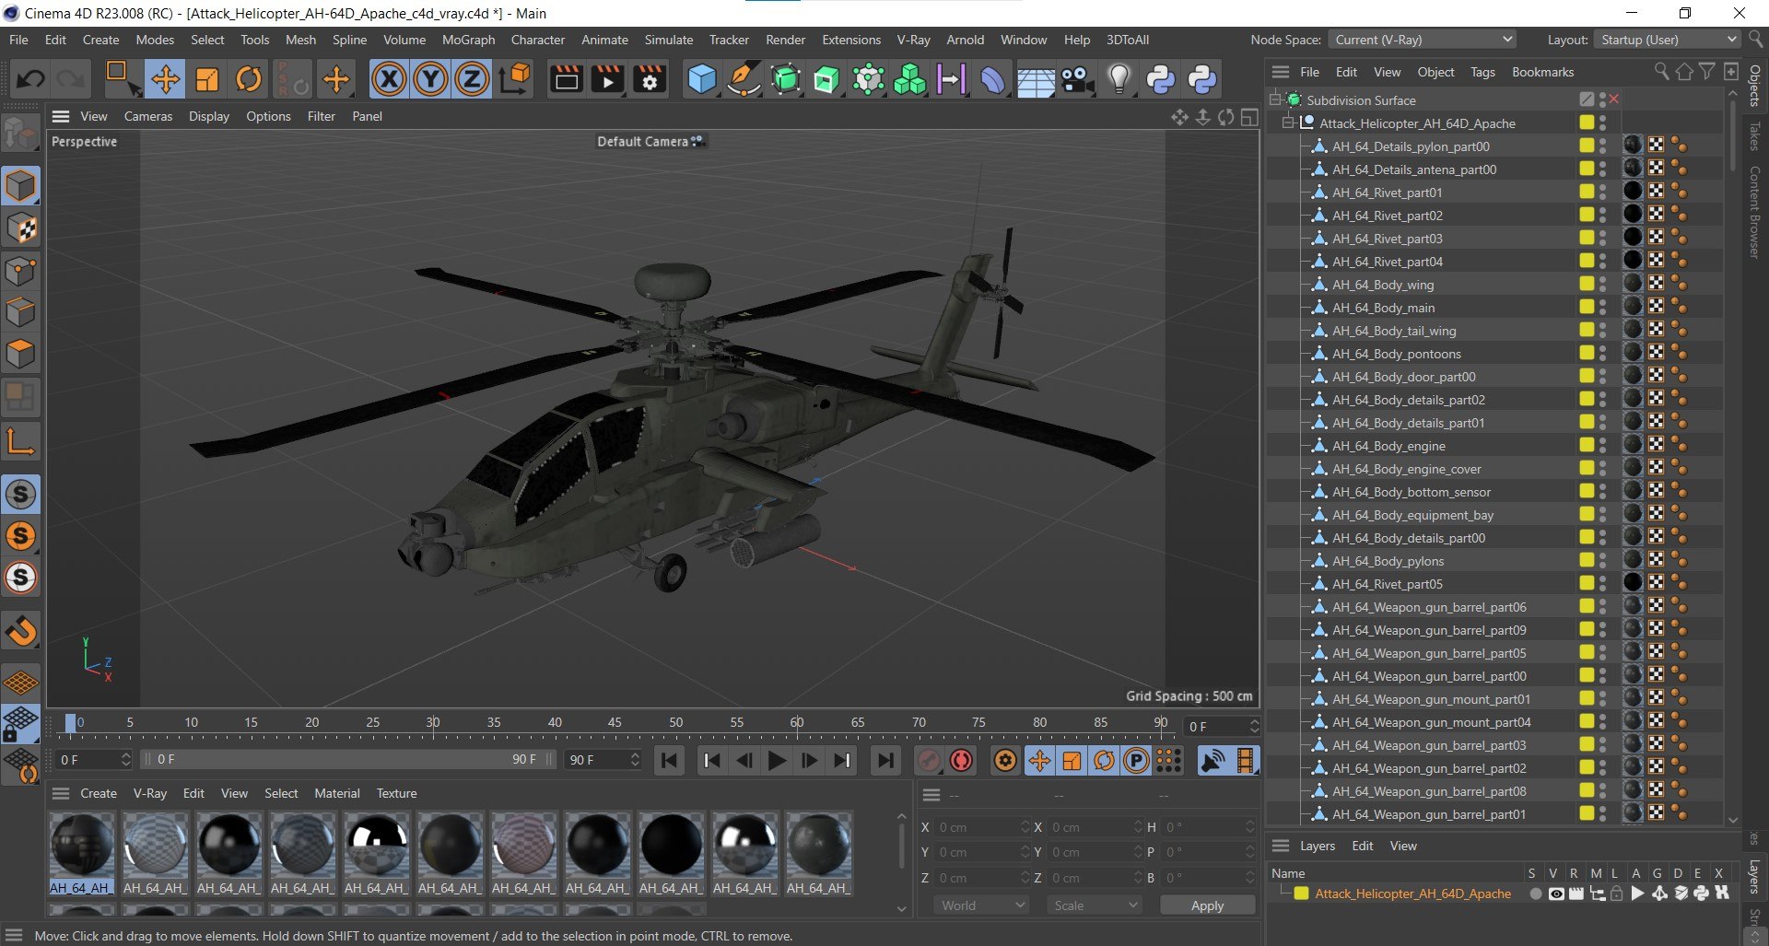Toggle visibility dots for AH_64_Body_main
The height and width of the screenshot is (946, 1769).
click(x=1603, y=308)
